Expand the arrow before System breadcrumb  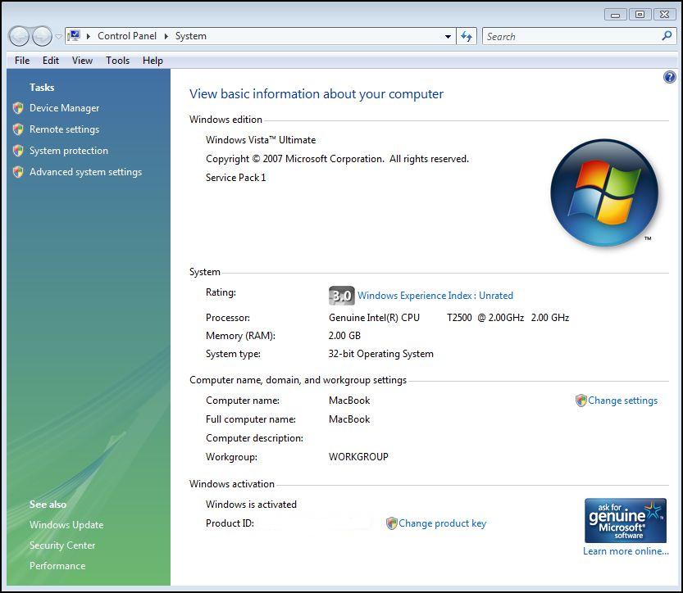coord(166,36)
